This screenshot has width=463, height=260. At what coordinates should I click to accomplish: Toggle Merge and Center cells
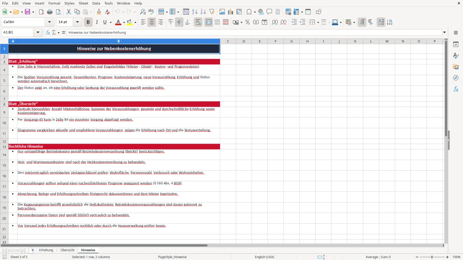click(209, 22)
